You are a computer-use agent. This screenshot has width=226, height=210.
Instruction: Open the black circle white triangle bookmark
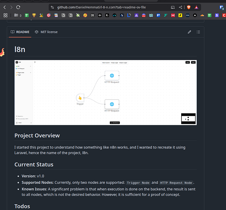pyautogui.click(x=195, y=15)
